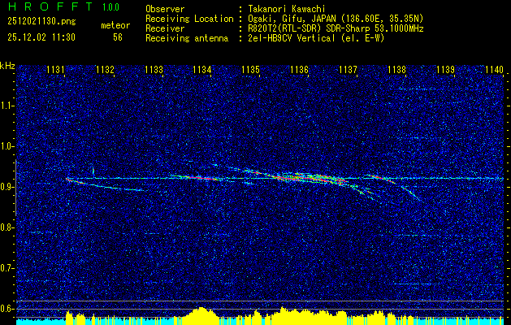Click the version number 1.0.0

(x=110, y=7)
